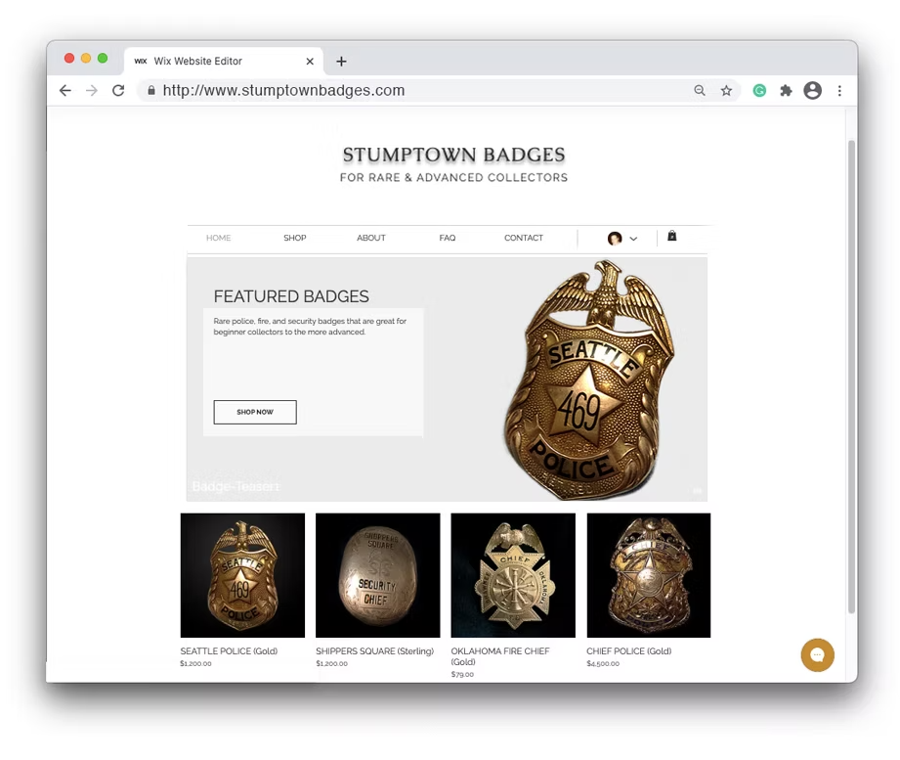Open the shopping bag cart icon

[671, 236]
